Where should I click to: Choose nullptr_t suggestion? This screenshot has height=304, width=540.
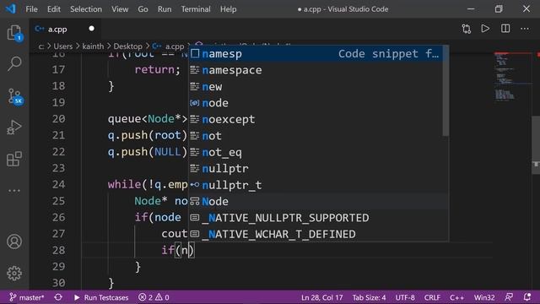point(316,185)
